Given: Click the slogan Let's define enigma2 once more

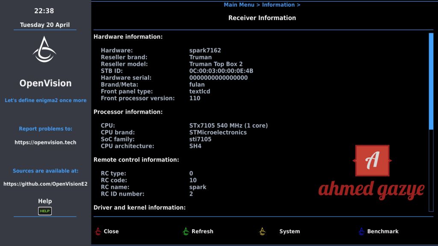Looking at the screenshot, I should pyautogui.click(x=45, y=100).
